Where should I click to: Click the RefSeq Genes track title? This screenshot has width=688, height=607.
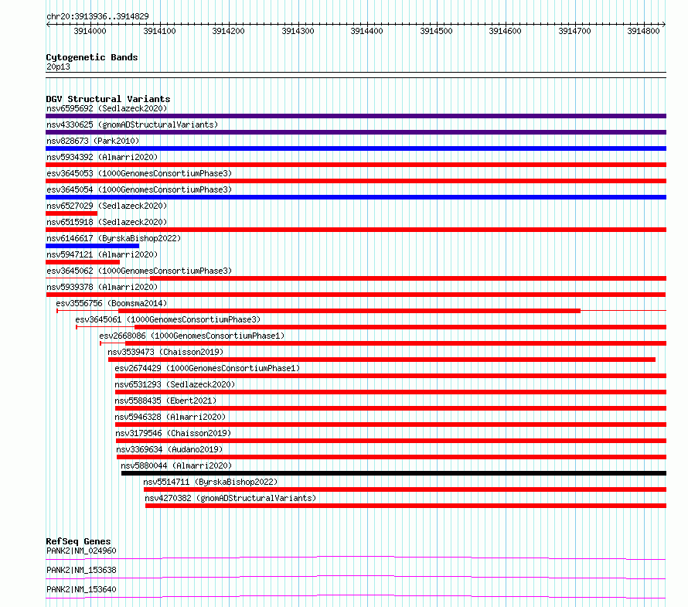coord(78,541)
